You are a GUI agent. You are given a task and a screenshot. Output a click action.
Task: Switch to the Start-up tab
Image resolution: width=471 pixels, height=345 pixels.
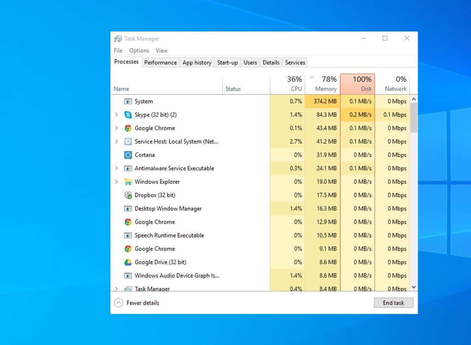tap(227, 63)
